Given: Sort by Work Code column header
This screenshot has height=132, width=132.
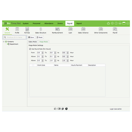Looking at the screenshot, I should click(x=45, y=65).
